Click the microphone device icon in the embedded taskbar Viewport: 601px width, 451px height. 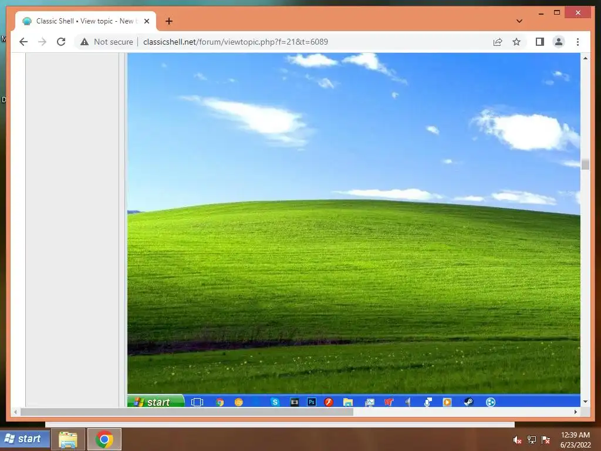(428, 402)
